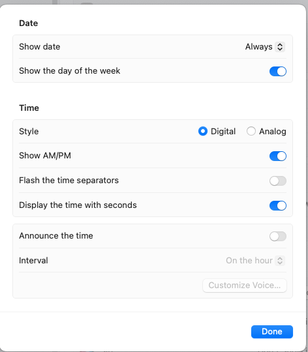Disable Show the day of the week
This screenshot has width=308, height=352.
click(x=278, y=72)
